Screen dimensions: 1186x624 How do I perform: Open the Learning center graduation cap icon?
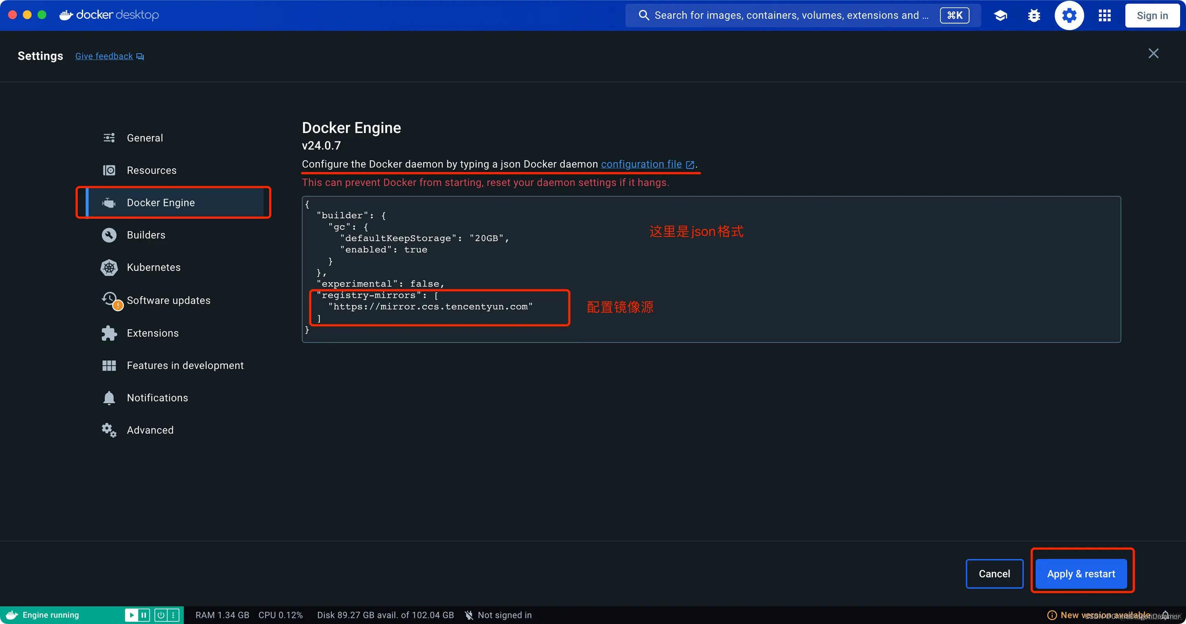click(1000, 16)
